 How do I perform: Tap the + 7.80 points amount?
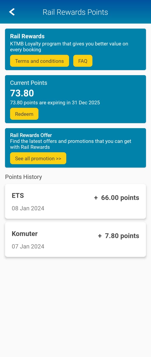pos(119,236)
